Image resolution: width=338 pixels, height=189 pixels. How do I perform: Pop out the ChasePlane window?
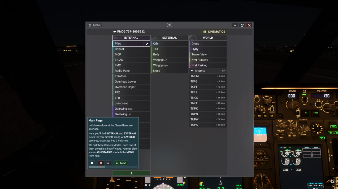pos(242,25)
